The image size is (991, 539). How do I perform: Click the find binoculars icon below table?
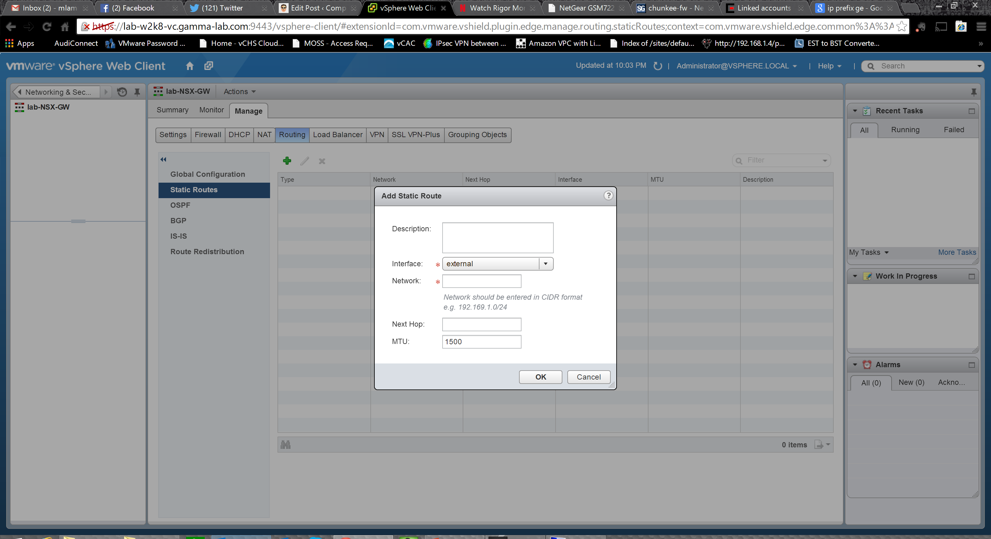pyautogui.click(x=286, y=445)
